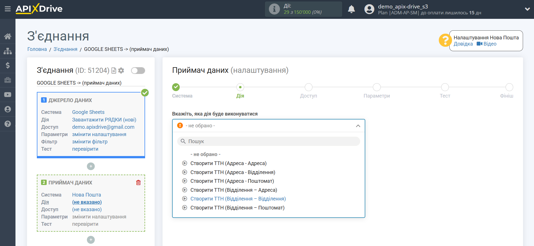Click green checkmark on data source block
This screenshot has height=246, width=534.
tap(145, 92)
